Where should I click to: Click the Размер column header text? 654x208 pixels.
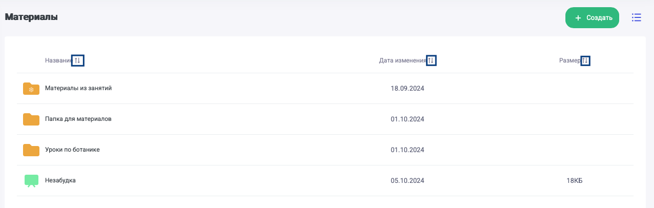569,60
